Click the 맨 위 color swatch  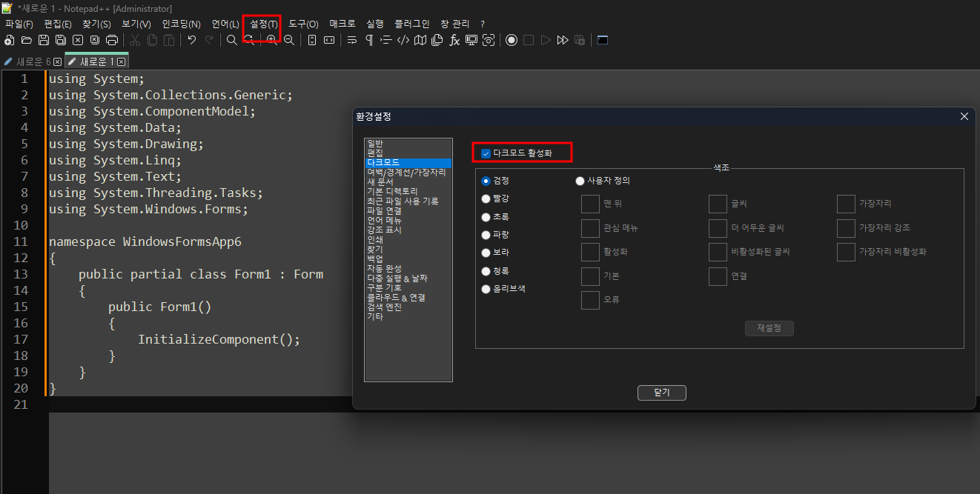coord(590,204)
